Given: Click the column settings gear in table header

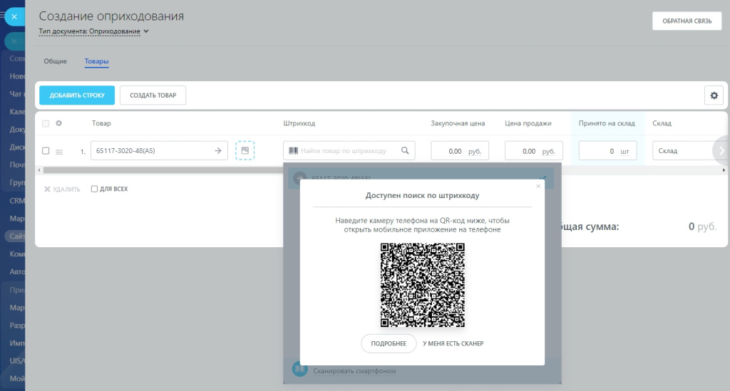Looking at the screenshot, I should tap(59, 123).
